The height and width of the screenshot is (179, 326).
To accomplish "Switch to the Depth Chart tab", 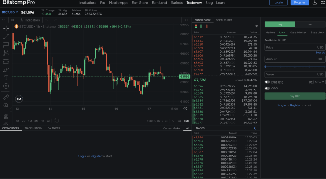I will tap(223, 20).
